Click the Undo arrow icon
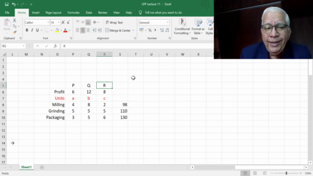313x176 pixels. pos(14,4)
